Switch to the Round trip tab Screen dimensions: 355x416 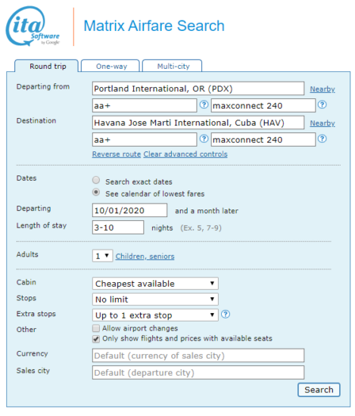coord(47,66)
